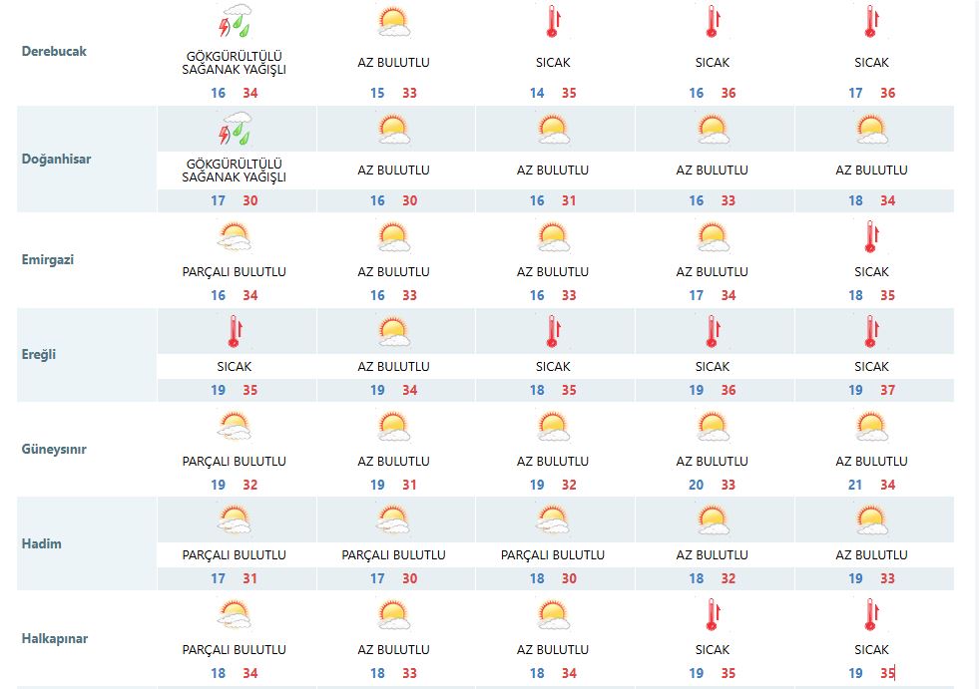Click Ereğli thermometer icon above 19 36

click(712, 331)
